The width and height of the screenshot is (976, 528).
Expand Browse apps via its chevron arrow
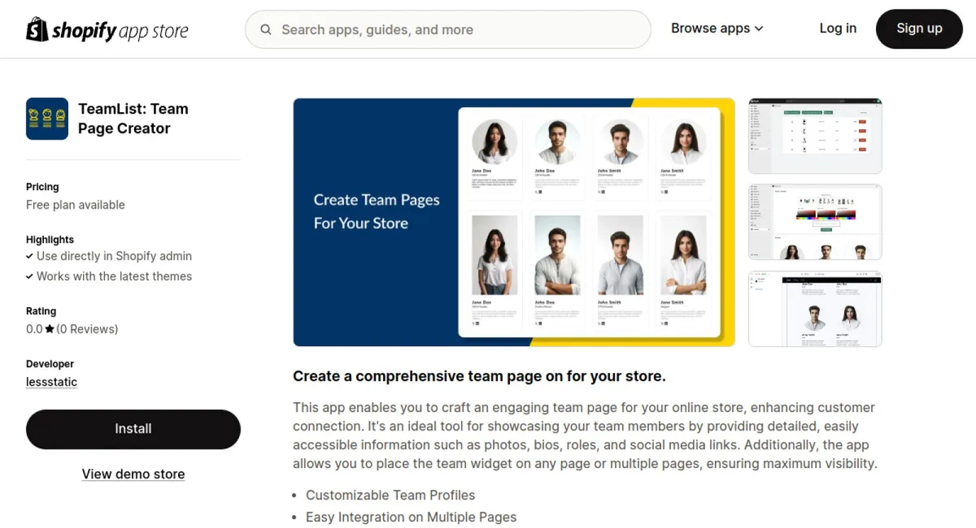[x=759, y=28]
